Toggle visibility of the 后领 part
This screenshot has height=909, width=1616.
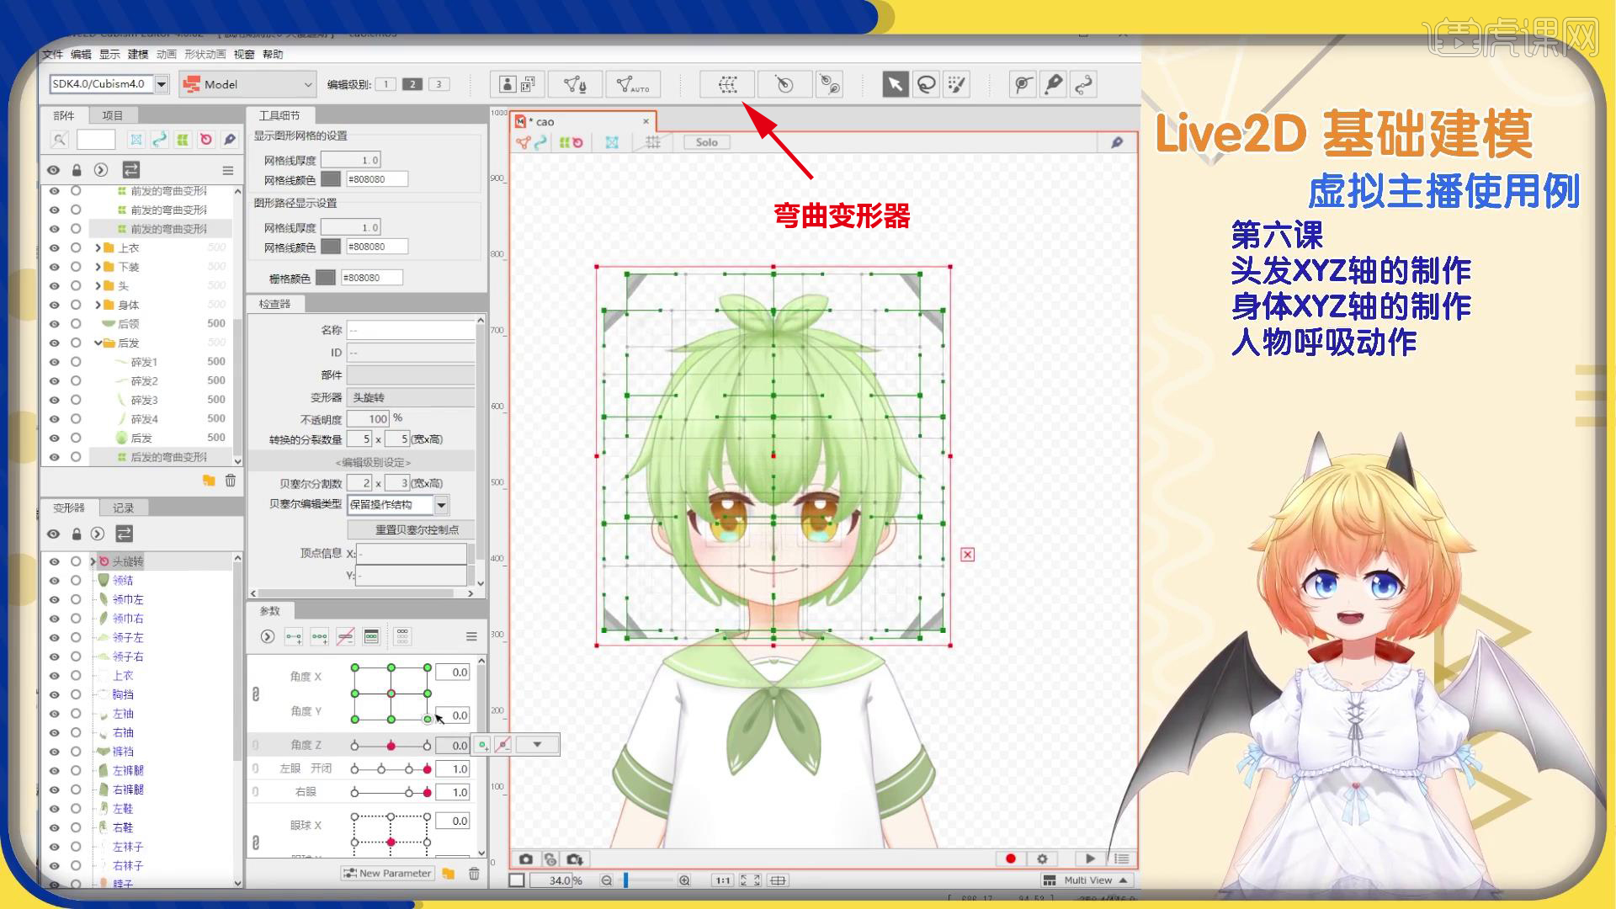pyautogui.click(x=53, y=323)
